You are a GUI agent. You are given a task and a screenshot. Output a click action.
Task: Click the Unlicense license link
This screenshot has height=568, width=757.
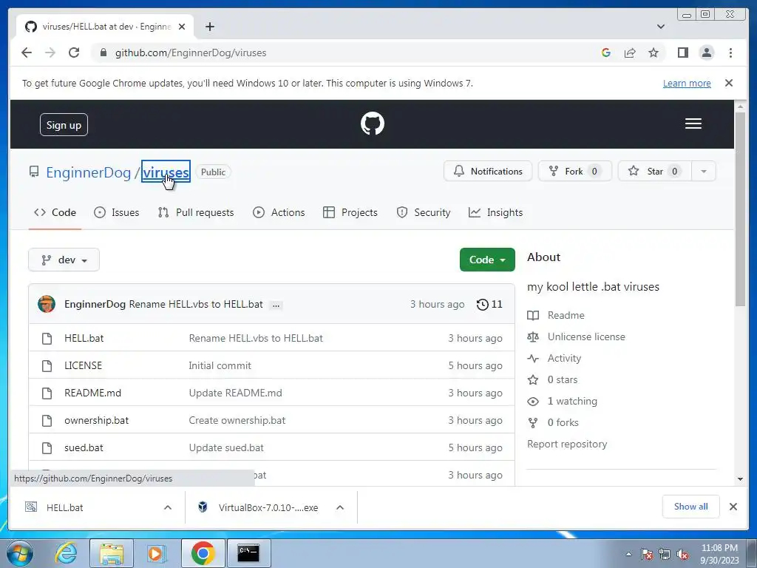pyautogui.click(x=586, y=337)
